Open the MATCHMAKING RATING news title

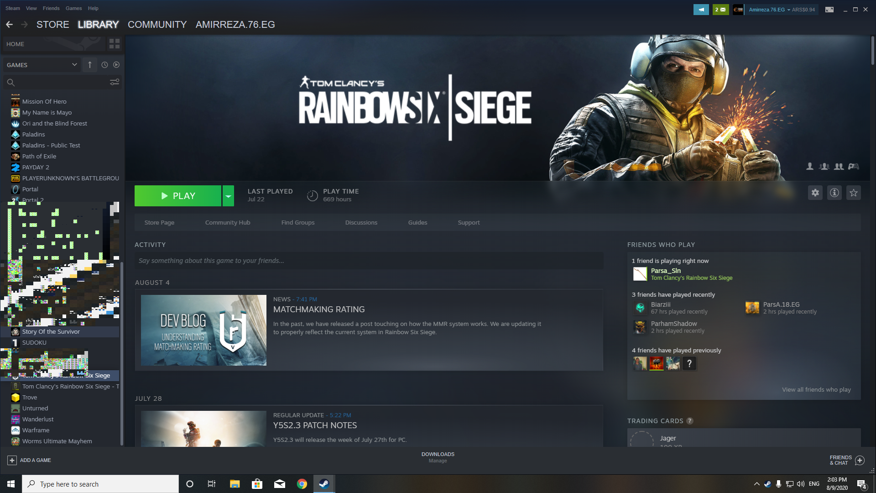319,309
